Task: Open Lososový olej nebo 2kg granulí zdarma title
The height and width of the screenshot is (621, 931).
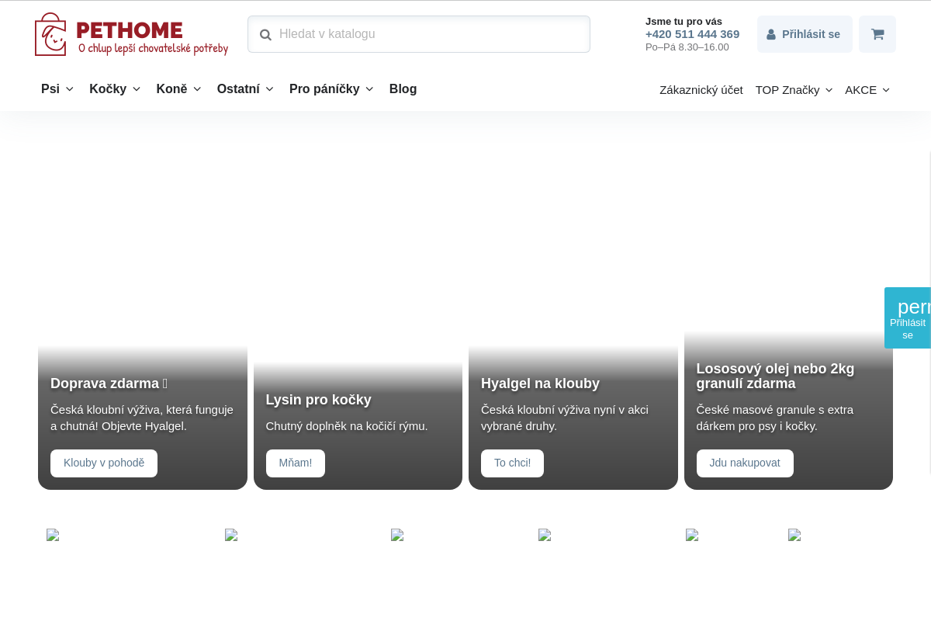Action: pyautogui.click(x=776, y=376)
